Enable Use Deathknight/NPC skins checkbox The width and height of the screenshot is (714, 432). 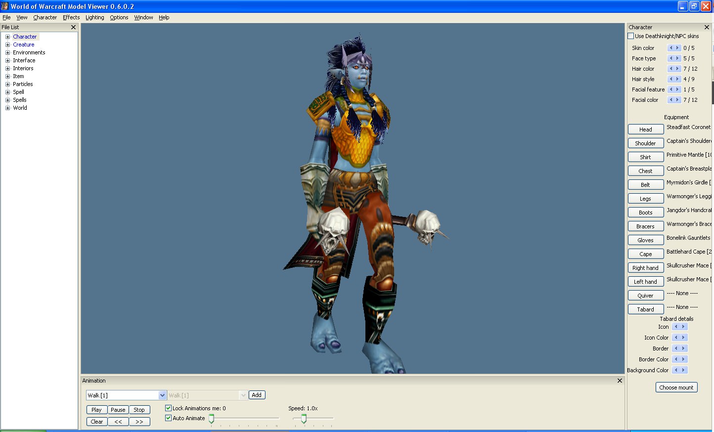click(x=631, y=36)
